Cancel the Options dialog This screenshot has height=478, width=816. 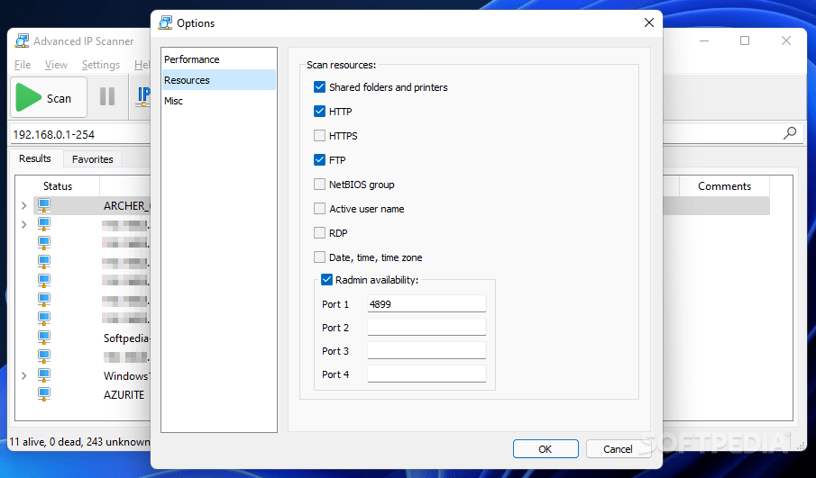pos(618,449)
